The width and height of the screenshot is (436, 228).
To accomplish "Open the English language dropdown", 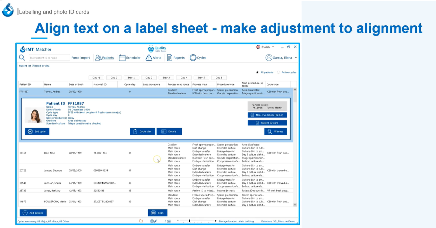I will 265,47.
